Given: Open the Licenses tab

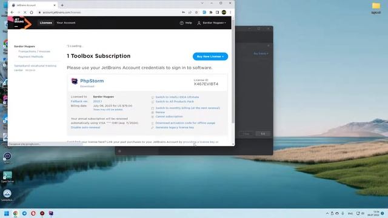Looking at the screenshot, I should tap(46, 23).
